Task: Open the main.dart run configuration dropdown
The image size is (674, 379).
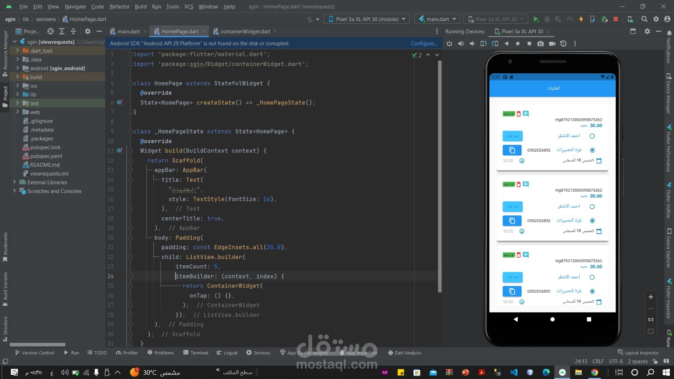Action: (437, 19)
